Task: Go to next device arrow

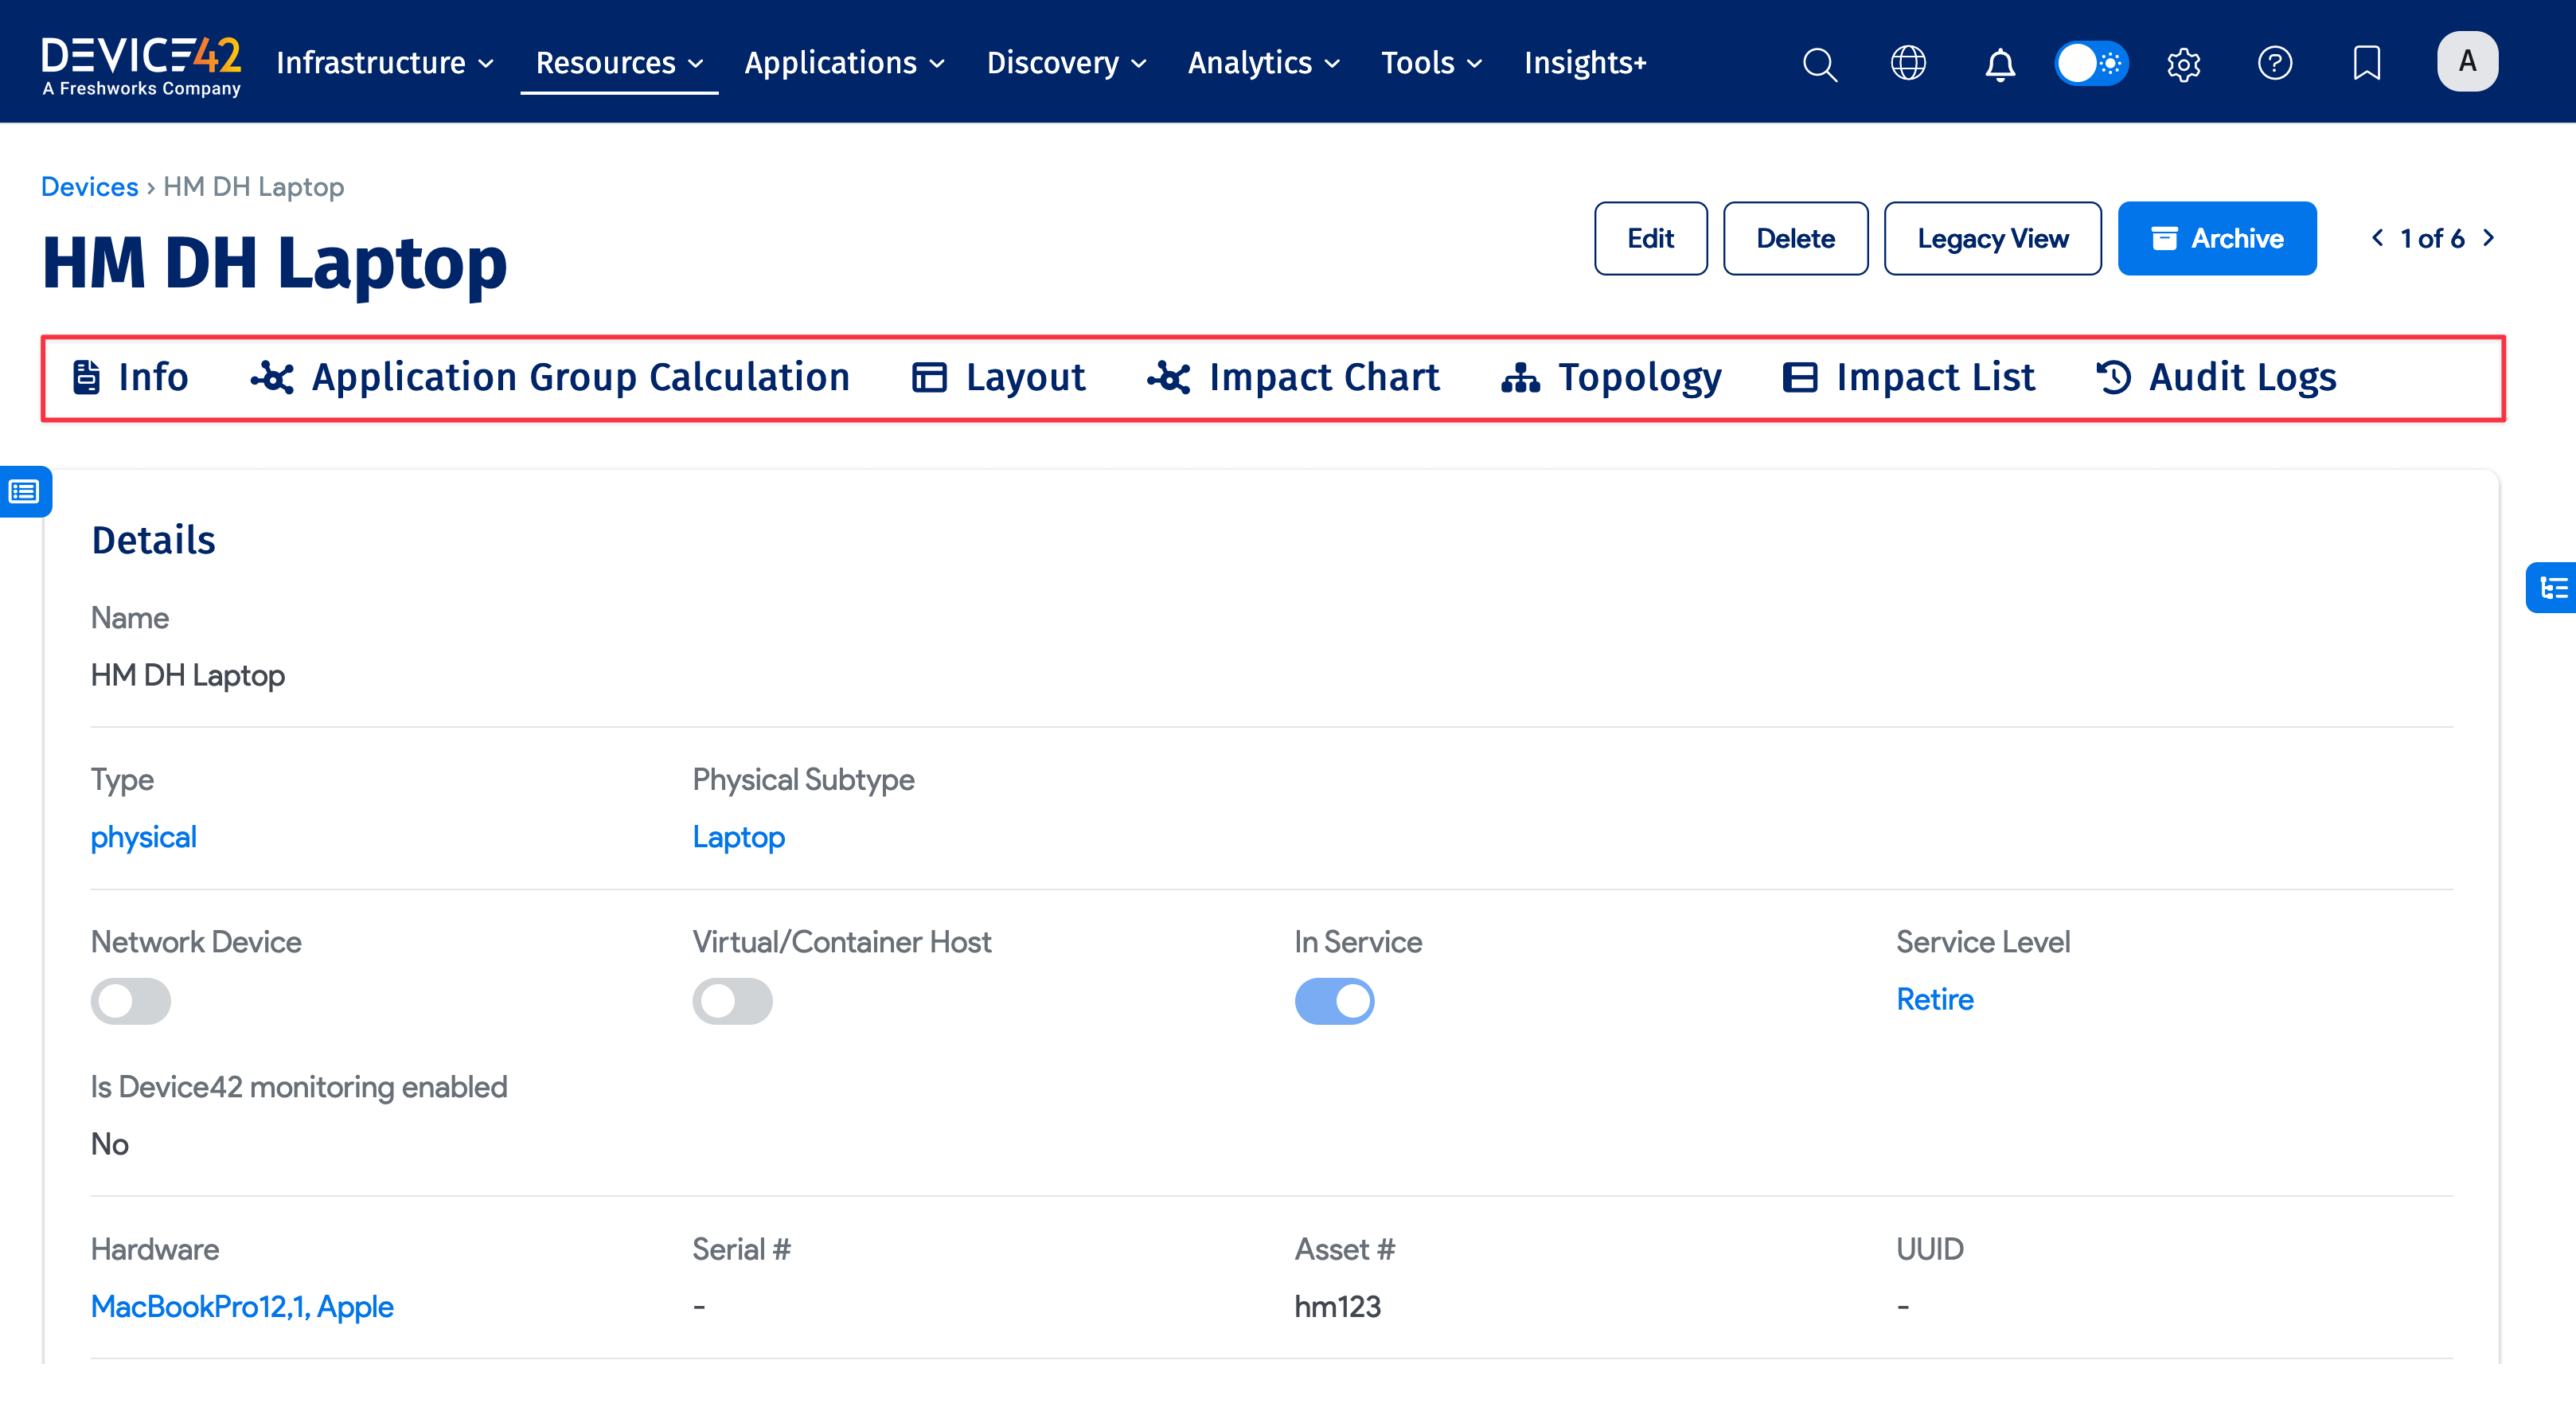Action: [x=2489, y=238]
